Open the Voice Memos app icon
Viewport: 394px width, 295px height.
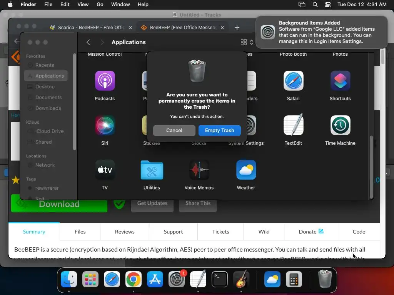point(199,170)
